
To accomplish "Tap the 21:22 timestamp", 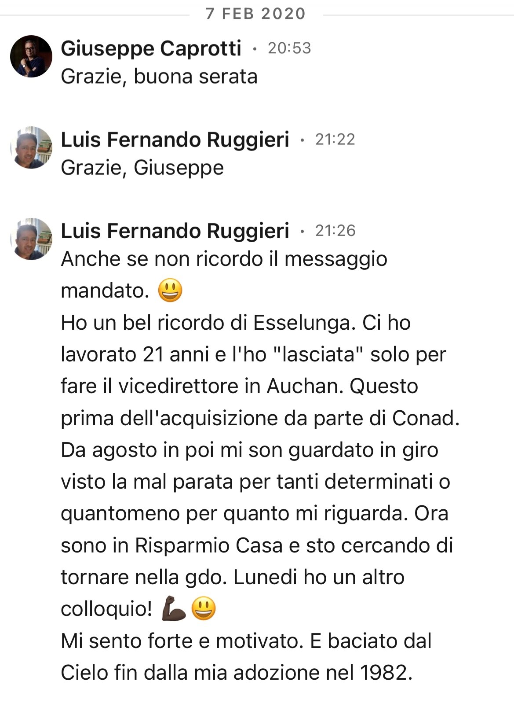I will 335,139.
